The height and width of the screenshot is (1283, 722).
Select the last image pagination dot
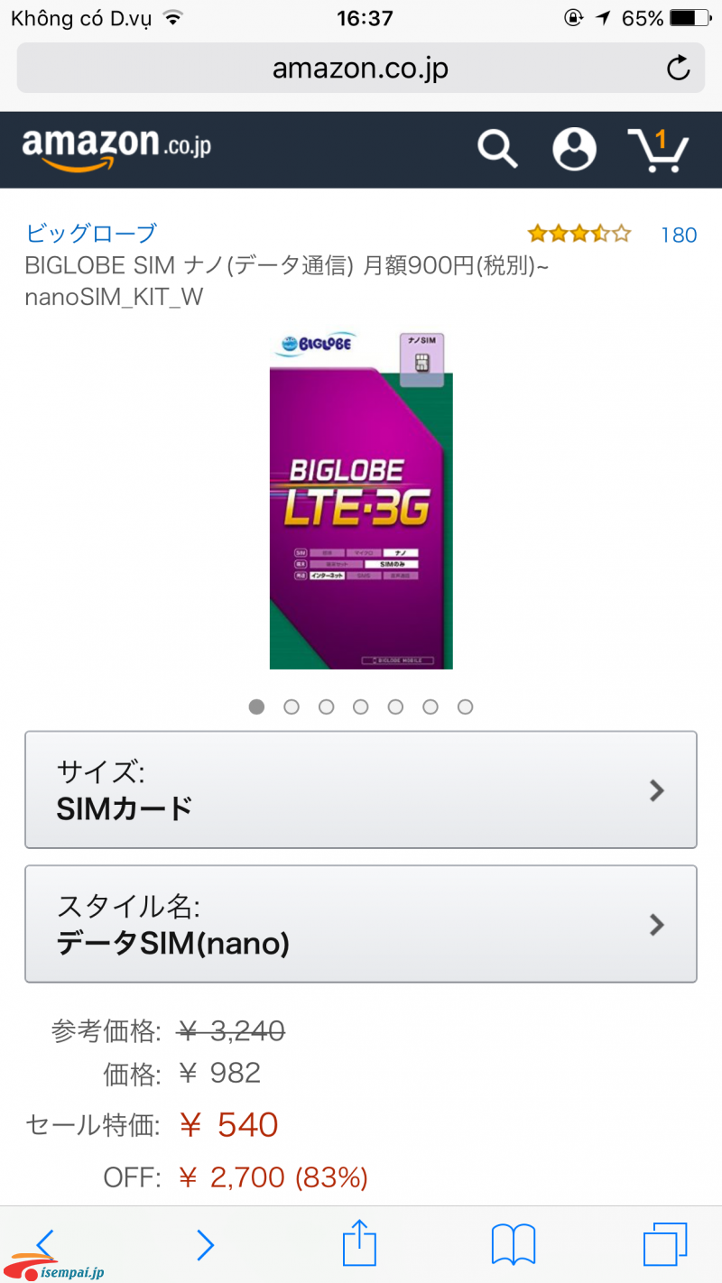tap(465, 707)
